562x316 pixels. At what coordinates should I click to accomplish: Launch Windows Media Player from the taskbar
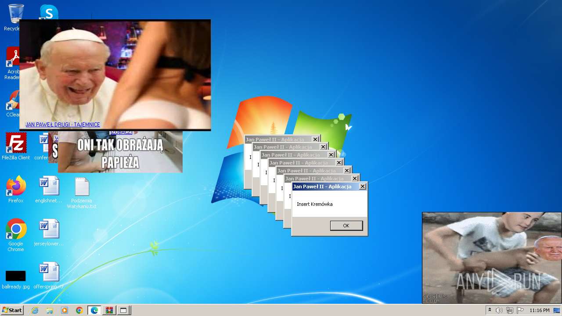point(65,310)
